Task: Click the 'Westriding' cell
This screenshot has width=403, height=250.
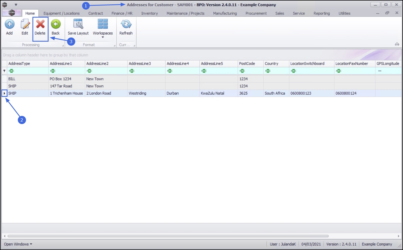Action: click(x=146, y=93)
